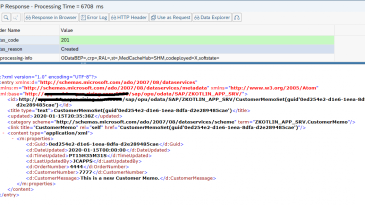Click the Value column header

click(66, 30)
